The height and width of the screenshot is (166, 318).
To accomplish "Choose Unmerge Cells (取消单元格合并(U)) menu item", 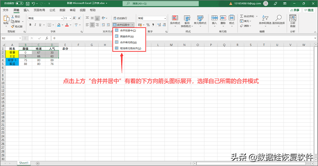I will tap(129, 48).
